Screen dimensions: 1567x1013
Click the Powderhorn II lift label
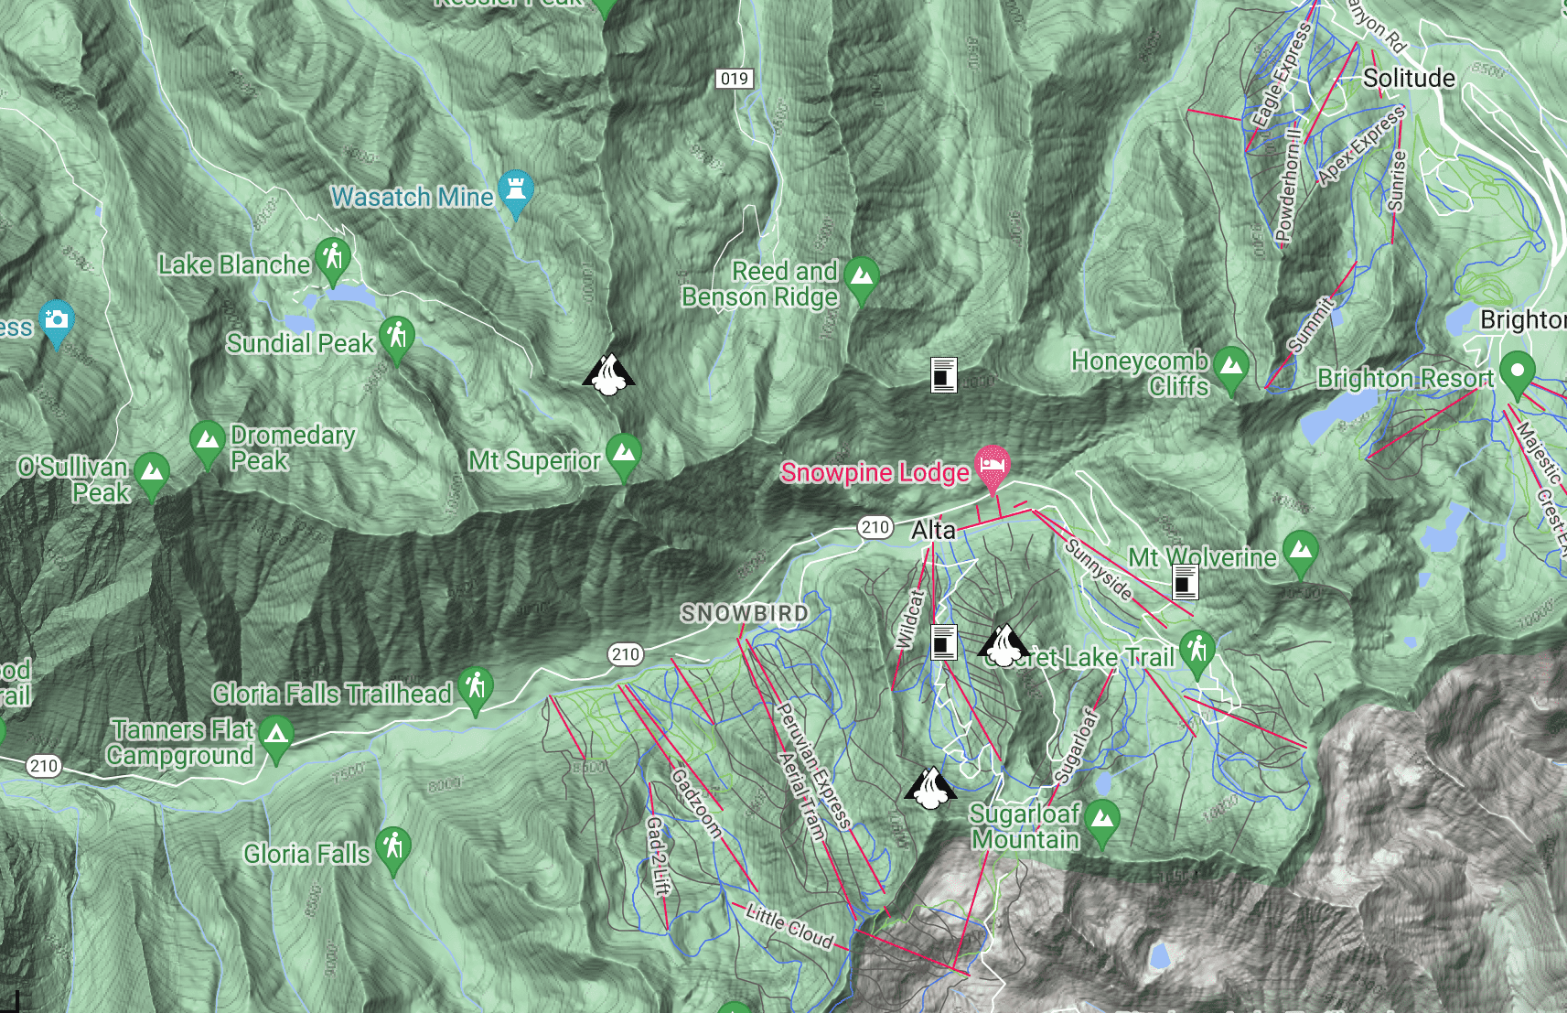tap(1288, 186)
